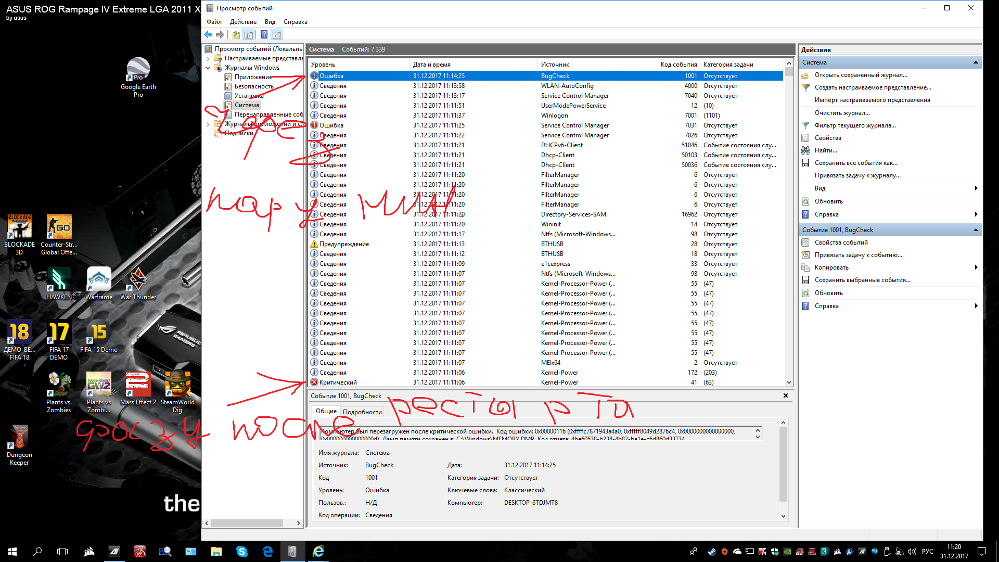The width and height of the screenshot is (999, 562).
Task: Click the floppy icon for Сохранить все события как
Action: tap(805, 163)
